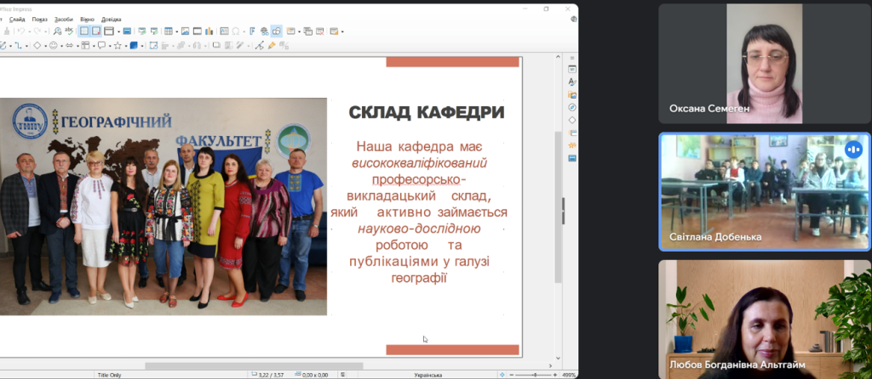Open the Слайд menu
Viewport: 872px width, 379px height.
(17, 20)
